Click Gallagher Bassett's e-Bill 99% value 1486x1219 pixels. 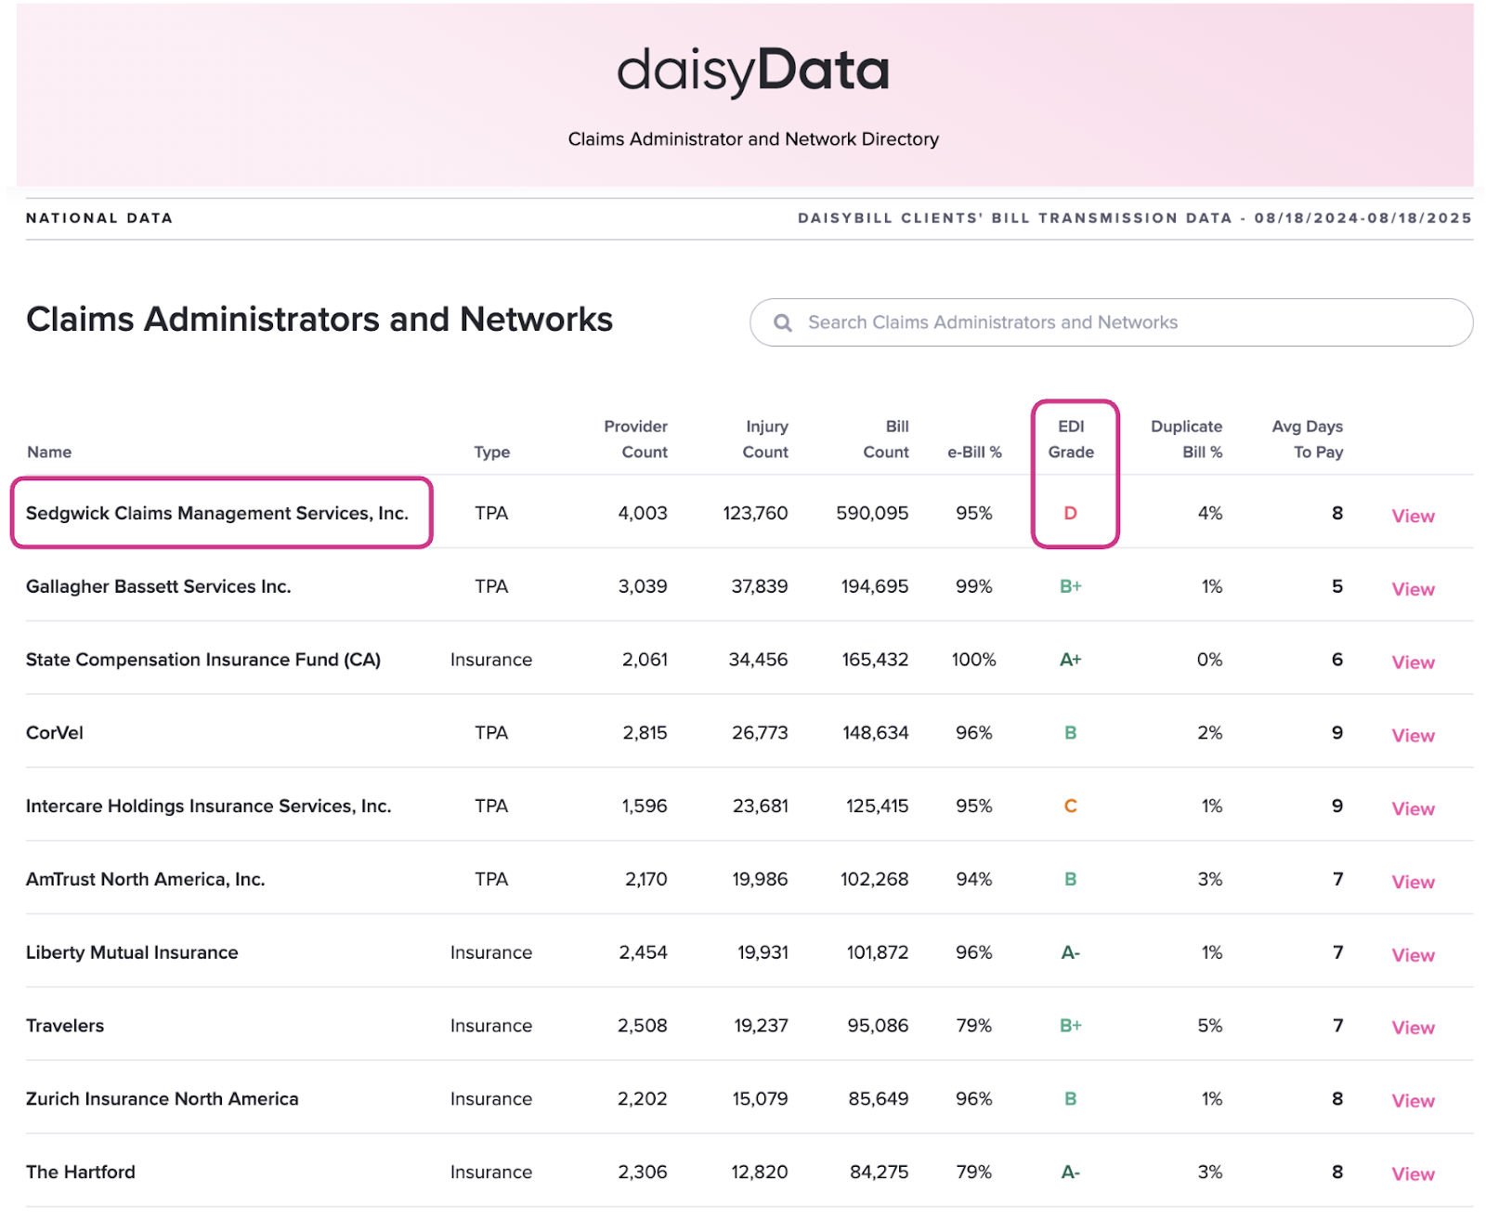pos(974,586)
